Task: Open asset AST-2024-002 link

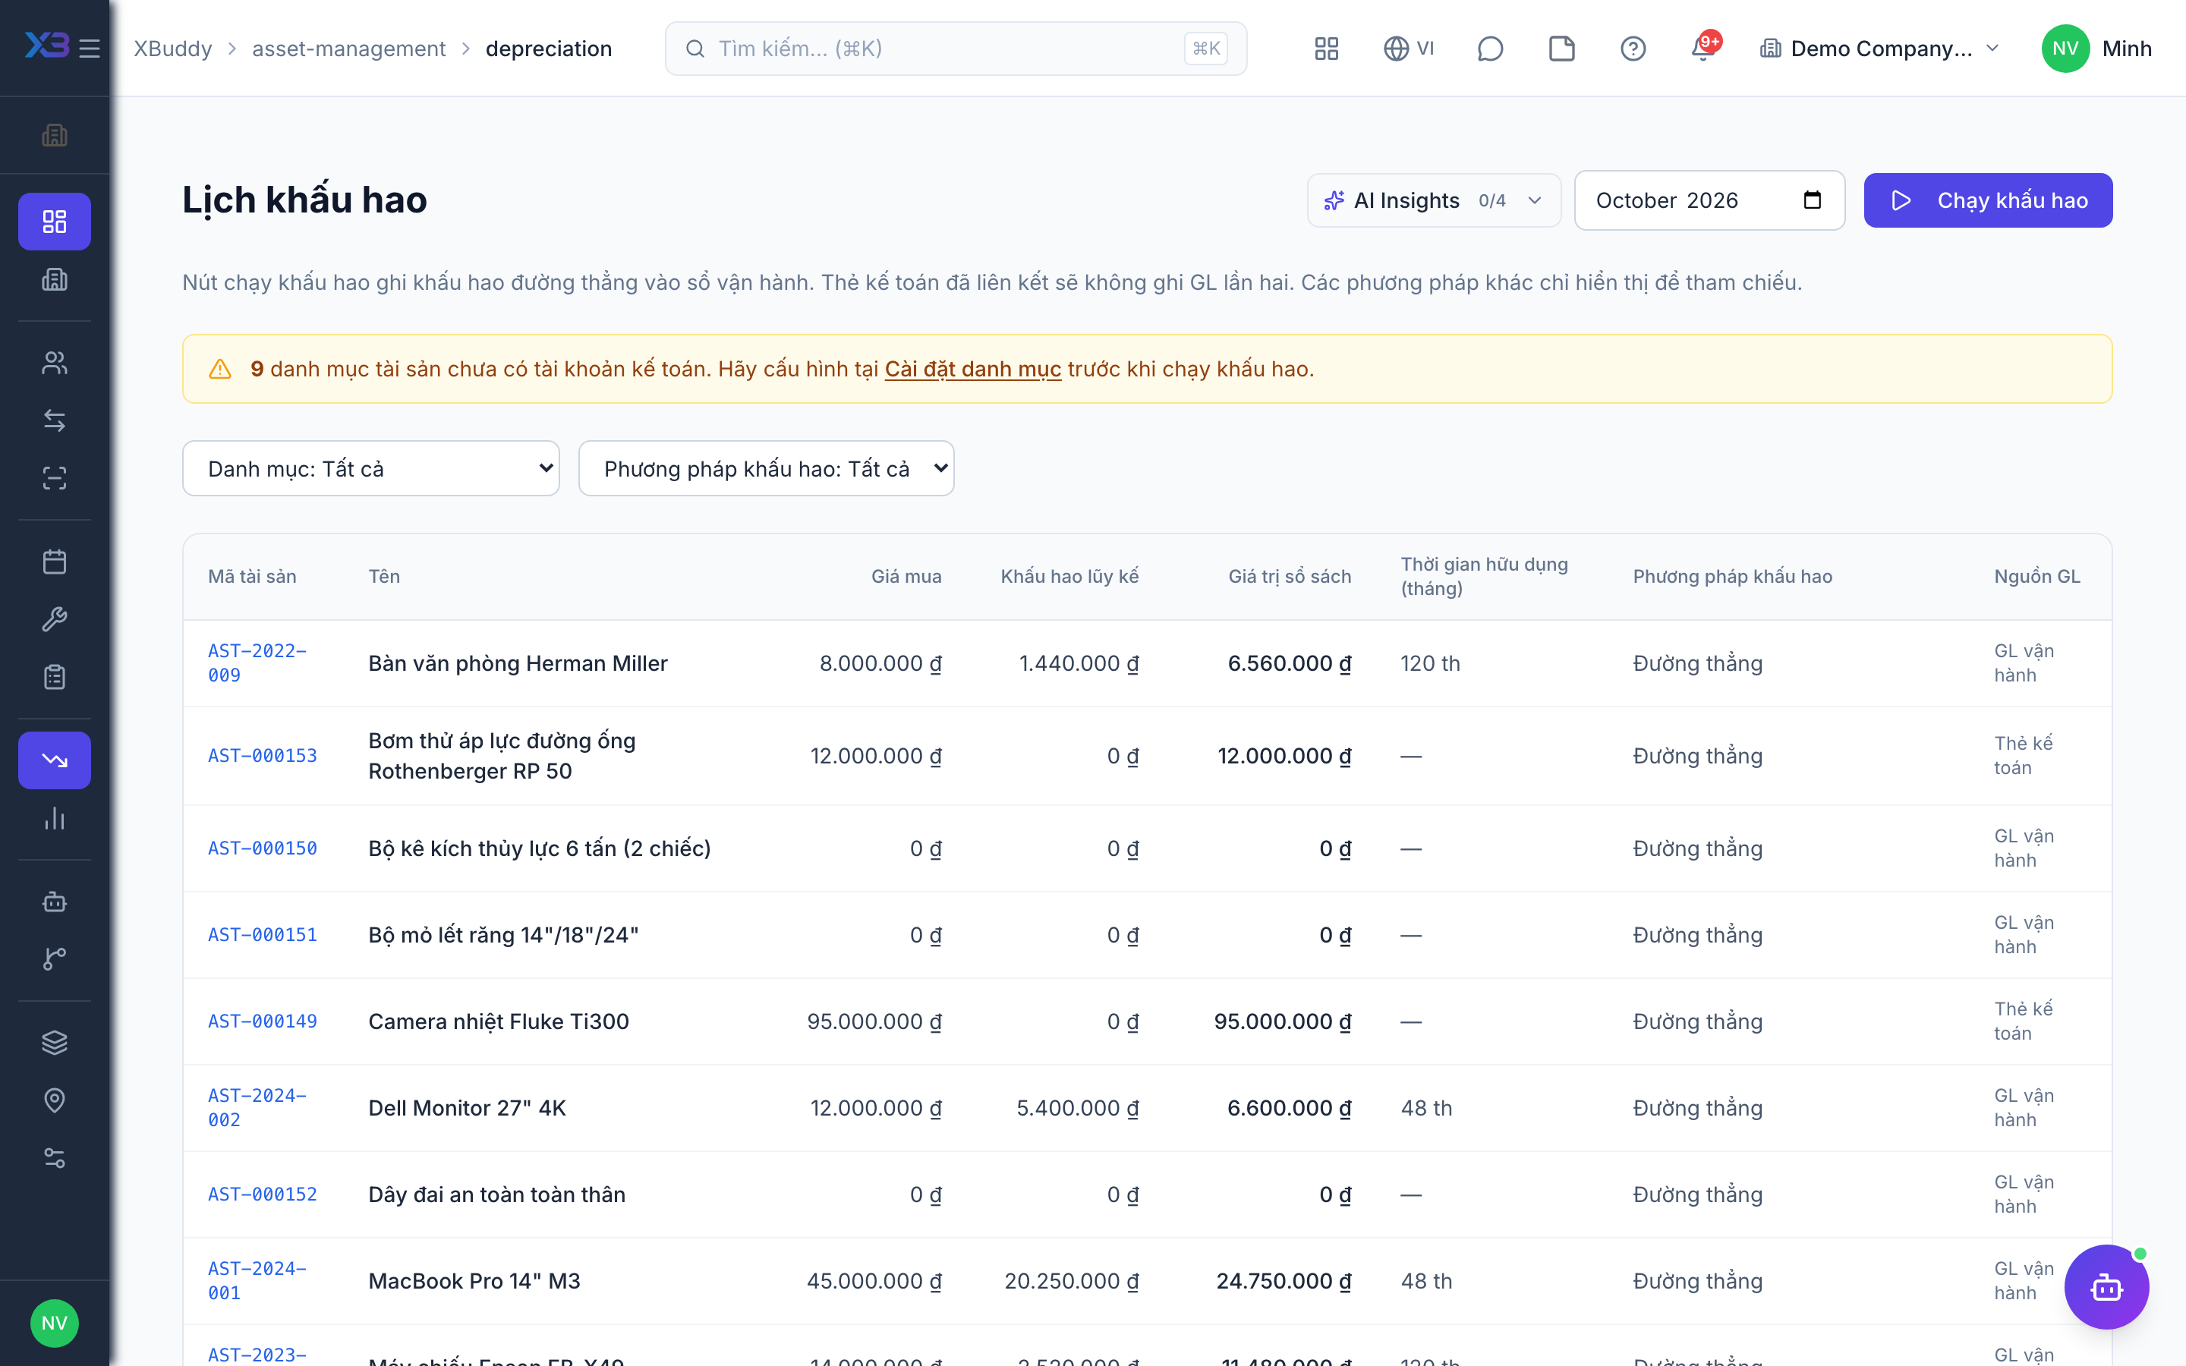Action: pos(257,1108)
